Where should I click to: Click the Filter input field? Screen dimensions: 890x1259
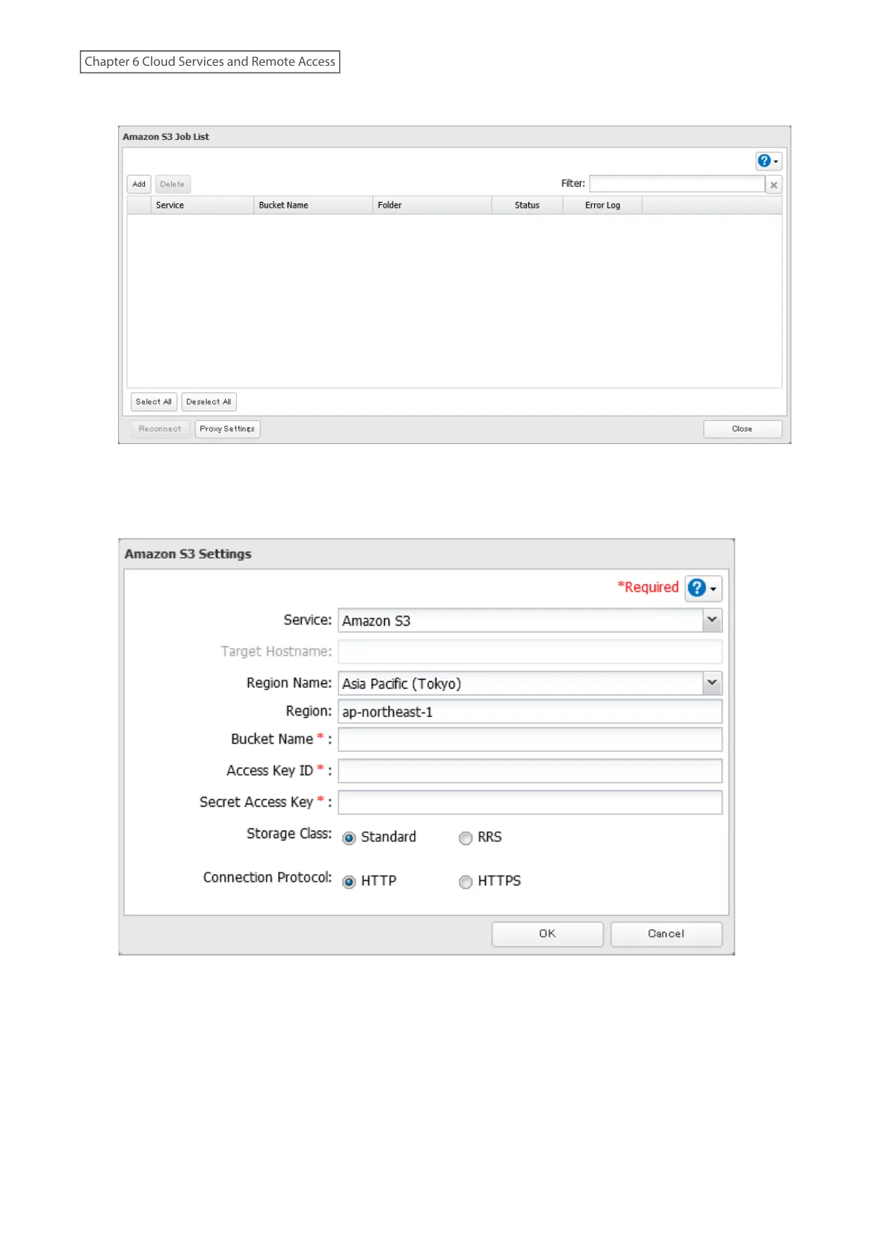coord(677,184)
